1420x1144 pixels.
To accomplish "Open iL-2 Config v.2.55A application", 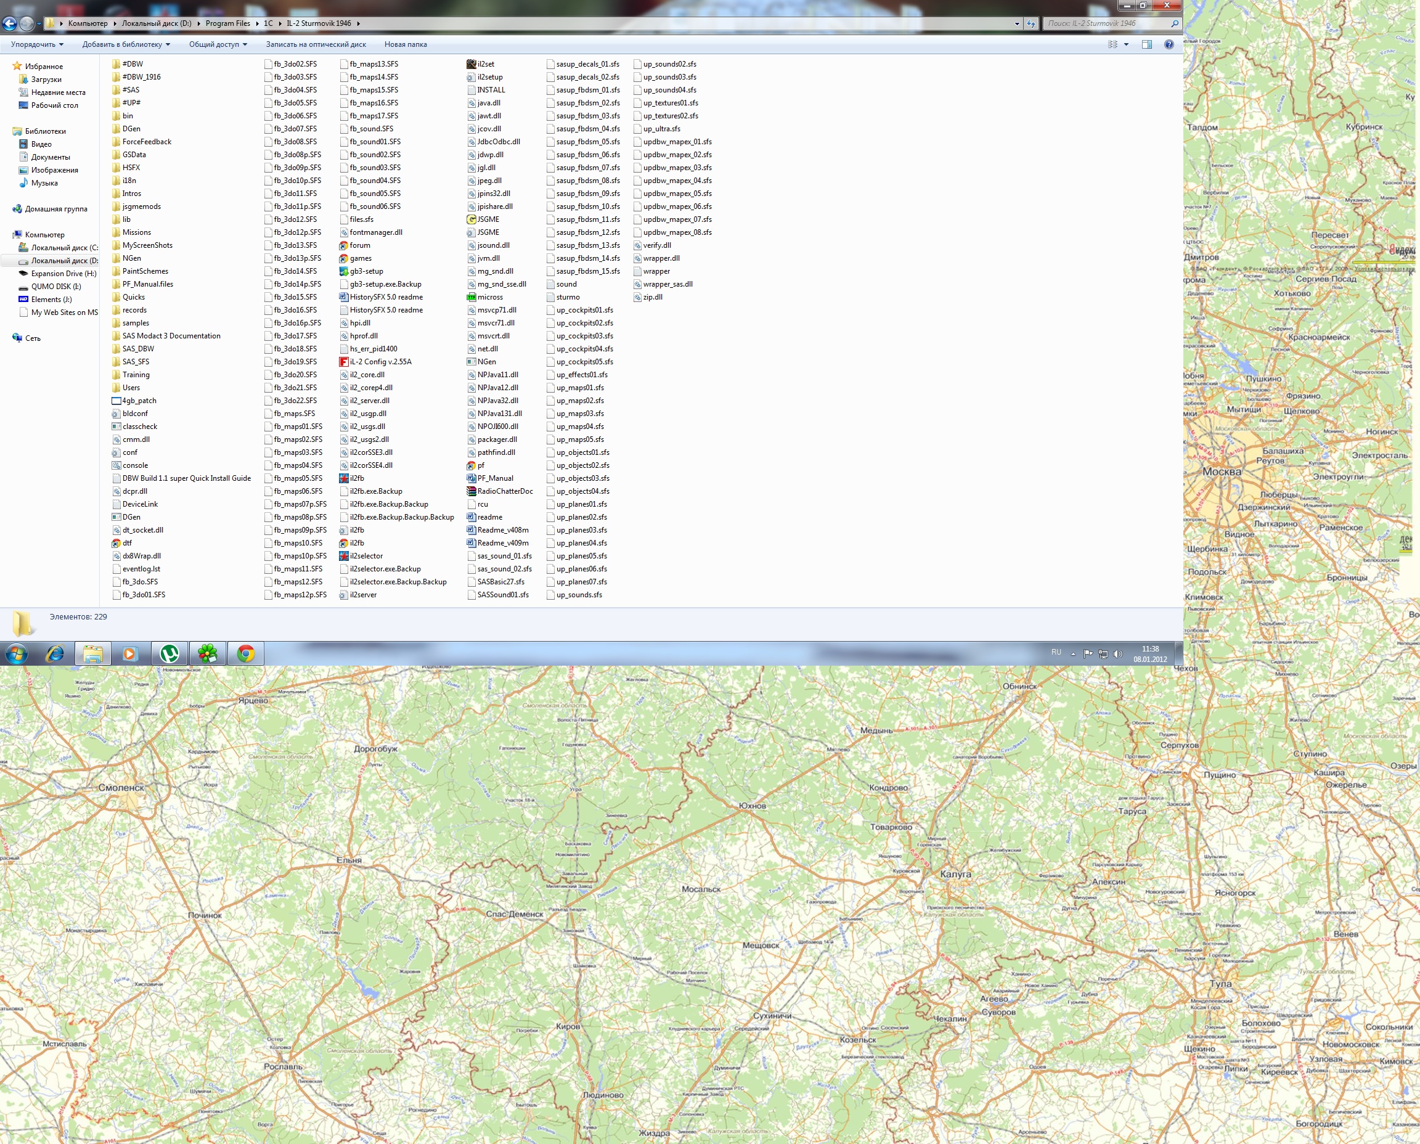I will click(x=380, y=362).
